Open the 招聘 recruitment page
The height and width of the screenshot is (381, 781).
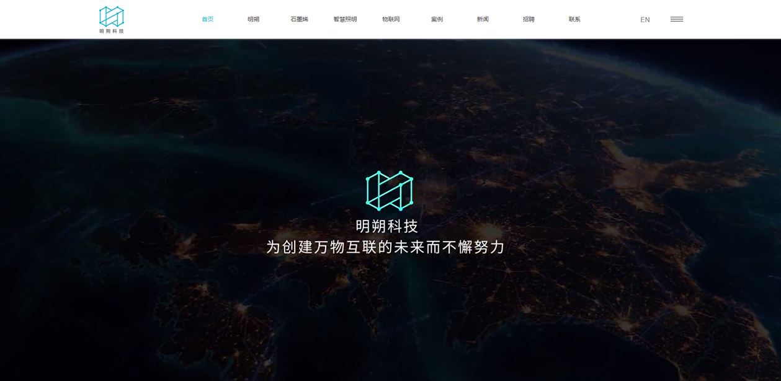529,19
